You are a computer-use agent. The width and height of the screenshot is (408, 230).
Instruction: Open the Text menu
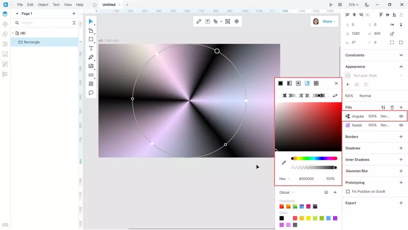coord(56,5)
